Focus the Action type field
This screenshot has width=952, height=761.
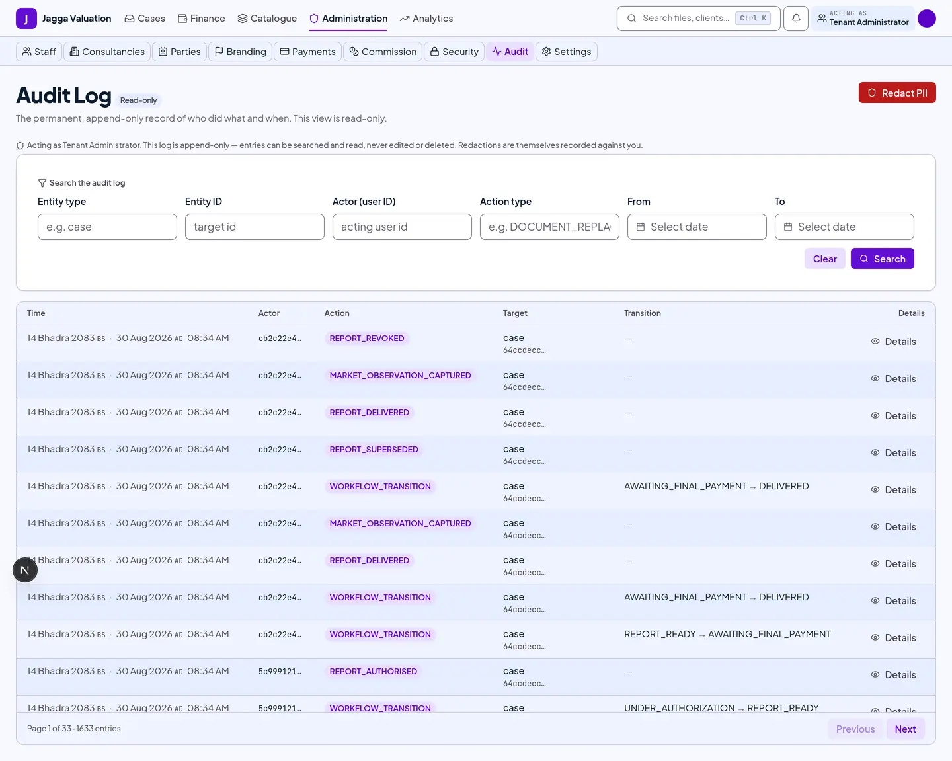[x=549, y=227]
